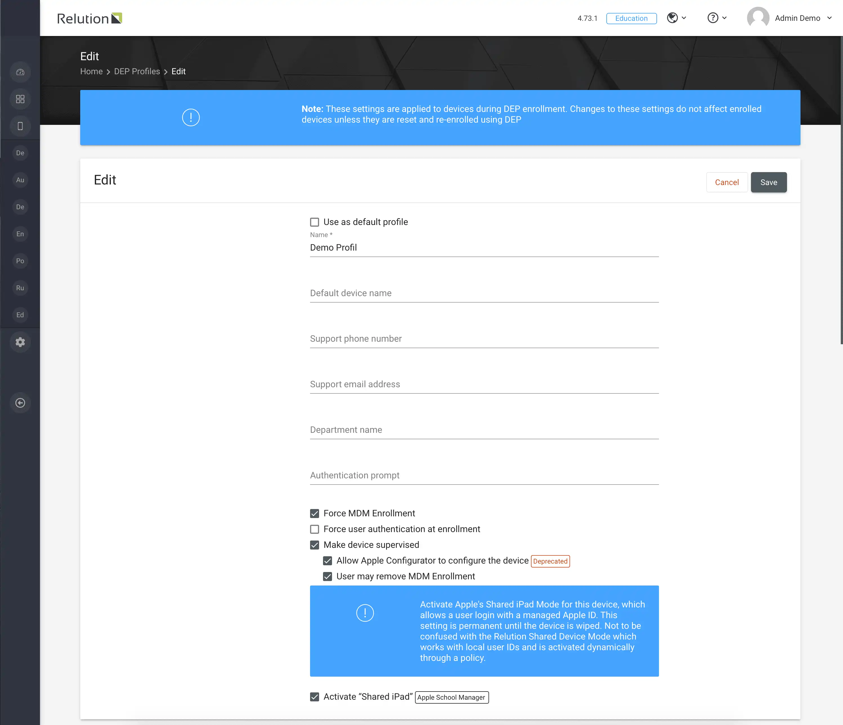Screen dimensions: 843x725
Task: Click the Relution logo
Action: click(x=89, y=18)
